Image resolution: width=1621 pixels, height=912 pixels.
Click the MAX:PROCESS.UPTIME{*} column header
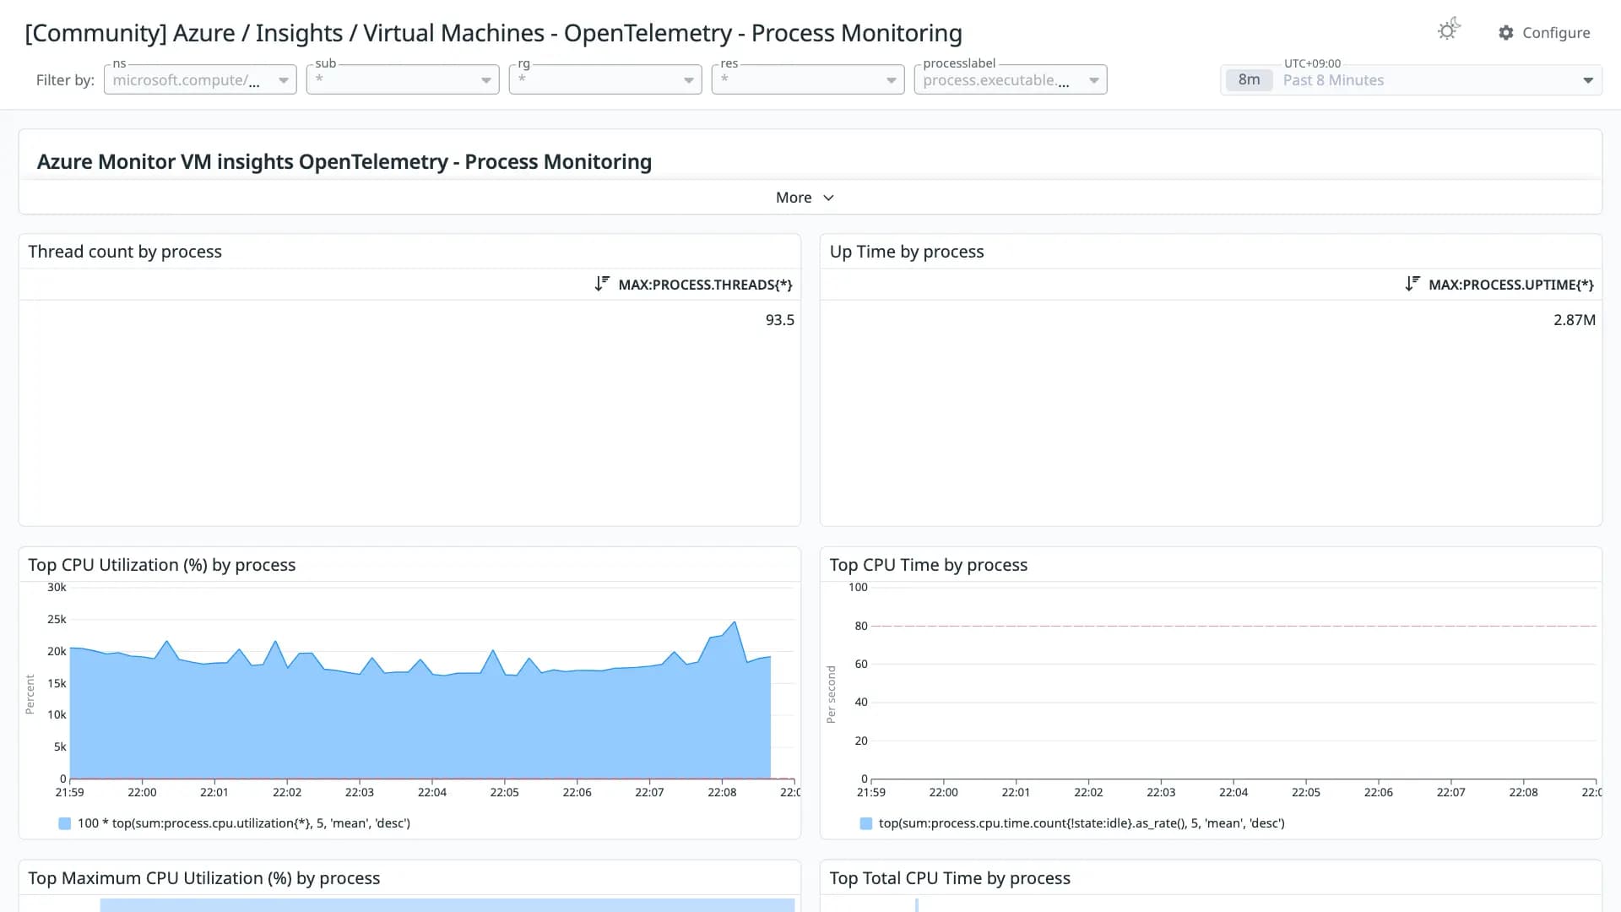coord(1511,285)
